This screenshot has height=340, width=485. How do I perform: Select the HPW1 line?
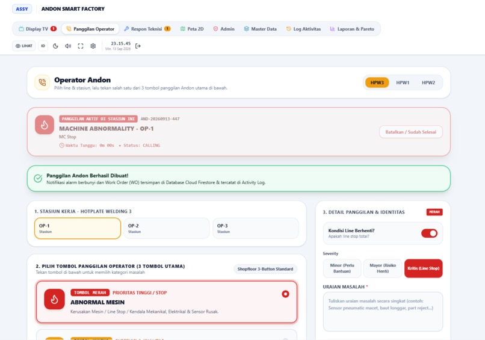click(x=403, y=82)
